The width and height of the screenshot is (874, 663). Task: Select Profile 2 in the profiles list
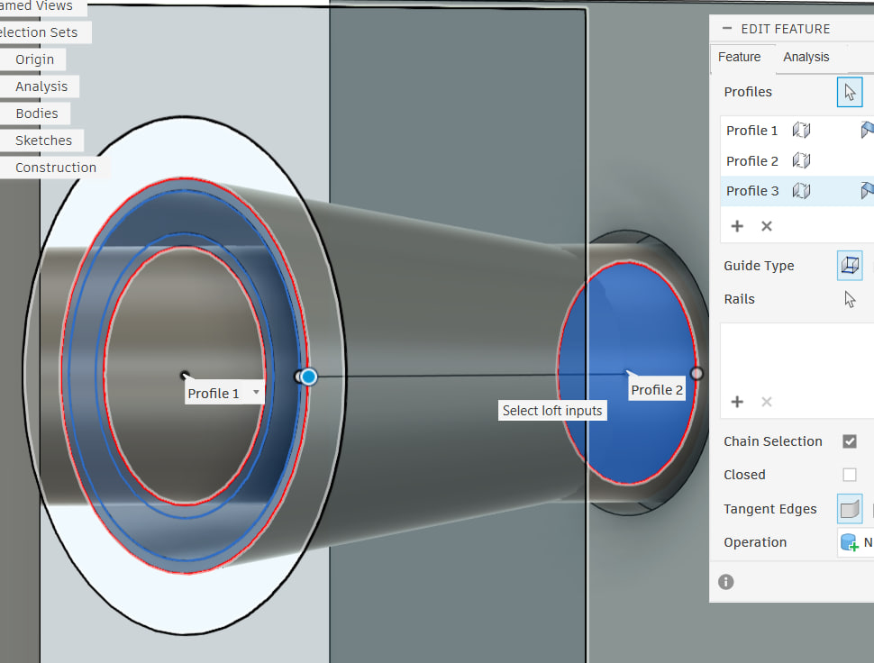point(752,161)
